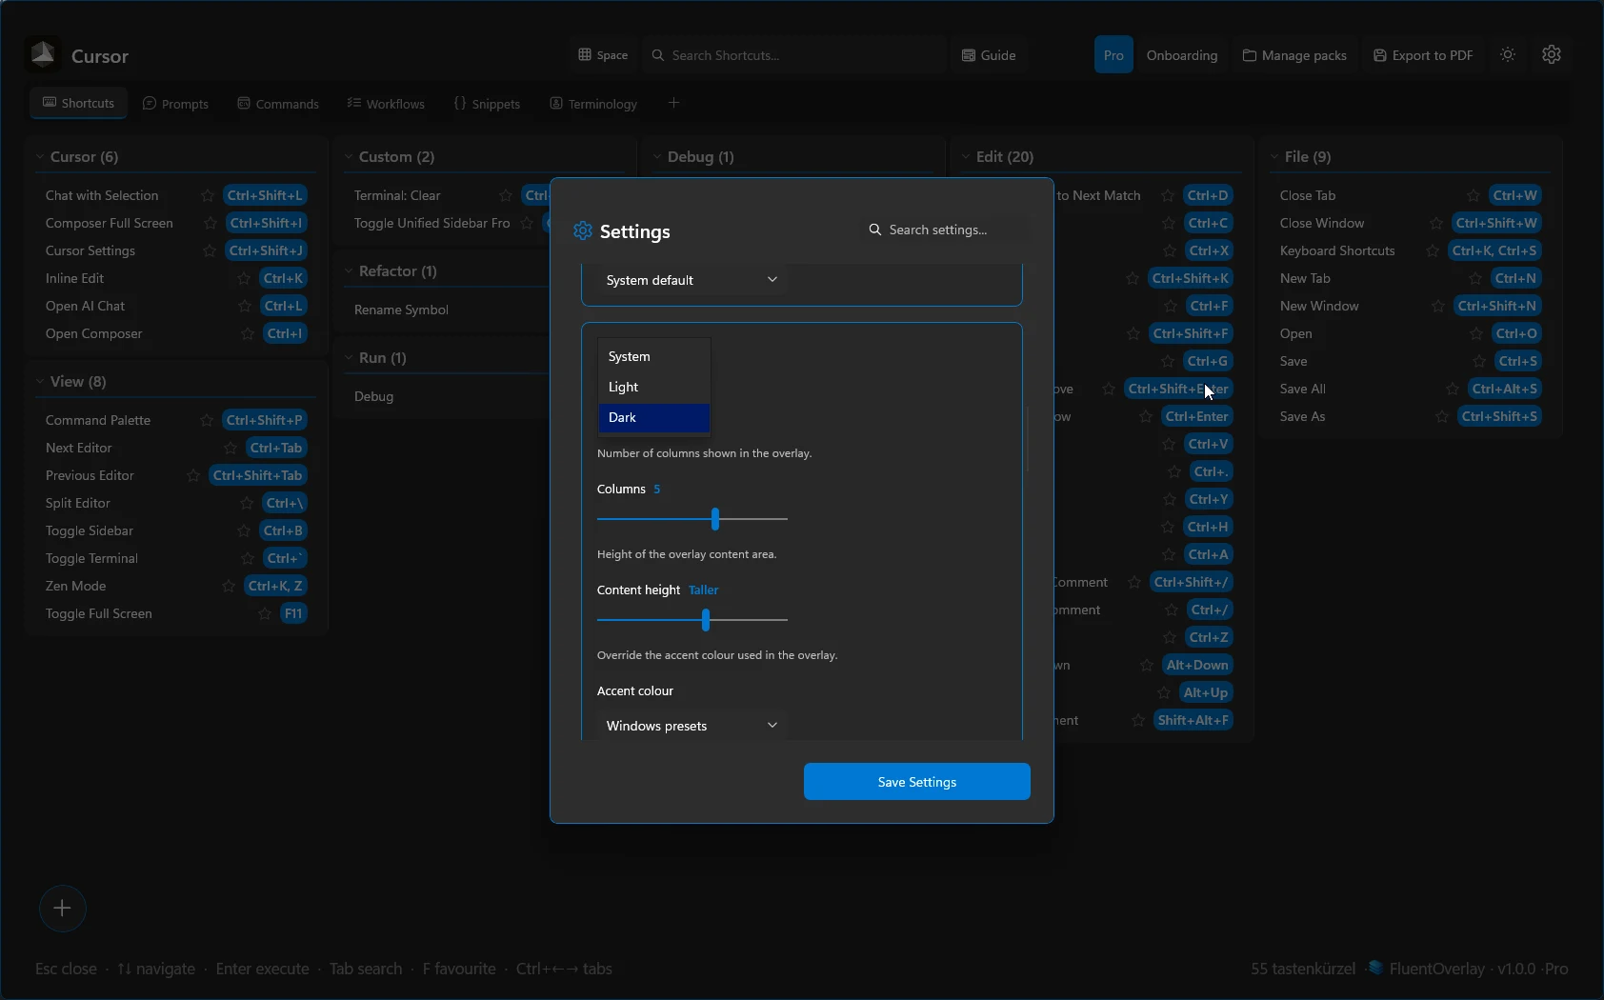Click the floating plus button
Image resolution: width=1604 pixels, height=1000 pixels.
(x=62, y=909)
